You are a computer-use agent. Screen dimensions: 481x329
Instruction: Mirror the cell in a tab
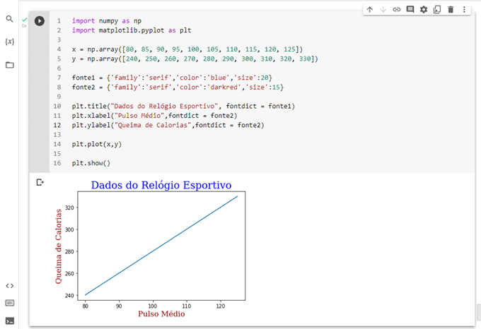[x=437, y=9]
